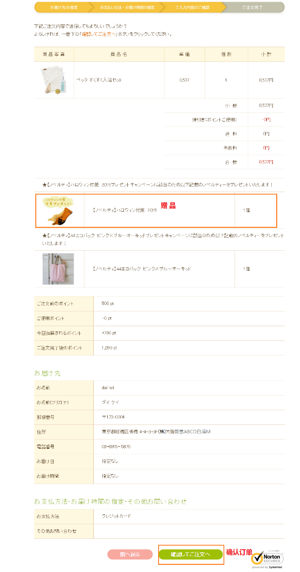Click the red 合計 total amount
The width and height of the screenshot is (300, 572).
pyautogui.click(x=266, y=162)
